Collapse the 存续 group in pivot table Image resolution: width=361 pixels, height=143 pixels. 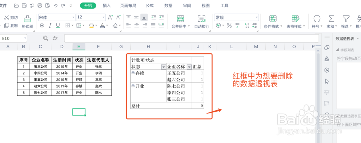[133, 73]
